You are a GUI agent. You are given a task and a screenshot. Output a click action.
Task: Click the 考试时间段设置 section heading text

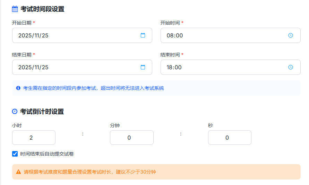(x=42, y=9)
